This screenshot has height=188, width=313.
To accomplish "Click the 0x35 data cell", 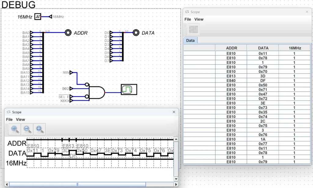I will point(263,112).
